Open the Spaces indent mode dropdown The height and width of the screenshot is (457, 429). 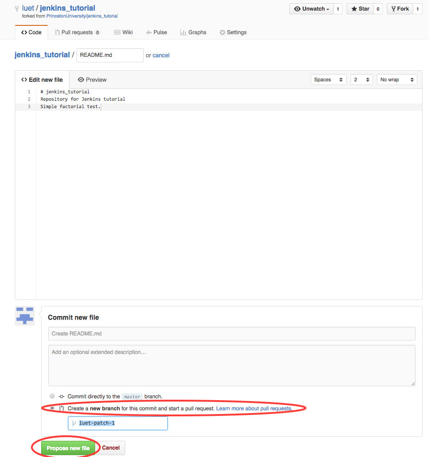pyautogui.click(x=328, y=79)
